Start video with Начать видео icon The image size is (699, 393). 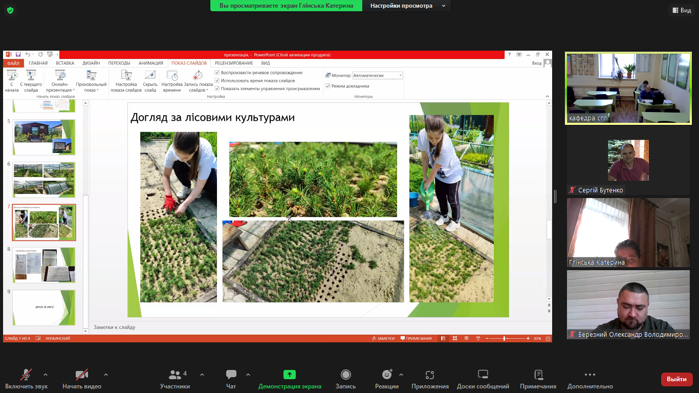tap(81, 375)
